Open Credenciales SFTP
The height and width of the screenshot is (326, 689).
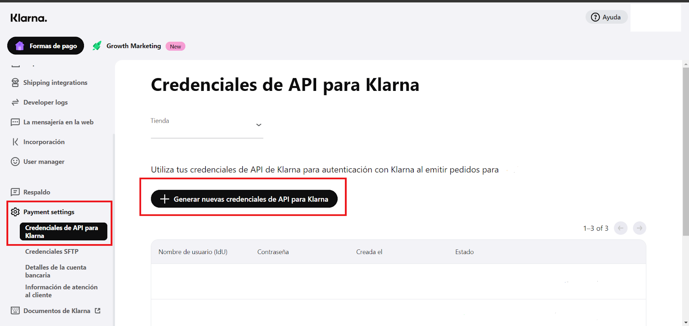coord(52,251)
